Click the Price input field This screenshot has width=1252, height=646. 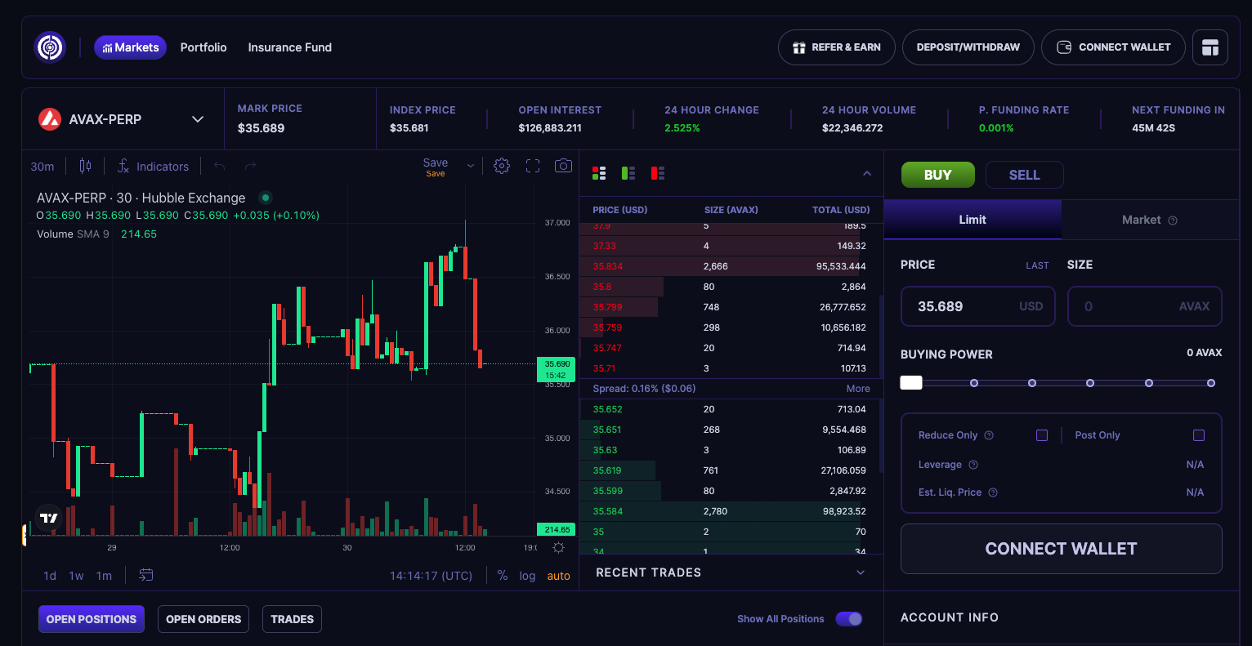[978, 306]
